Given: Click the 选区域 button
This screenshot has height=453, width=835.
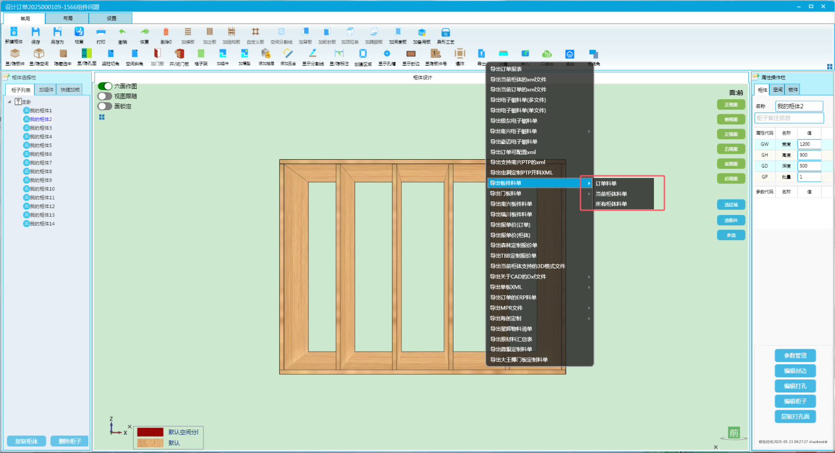Looking at the screenshot, I should (731, 205).
